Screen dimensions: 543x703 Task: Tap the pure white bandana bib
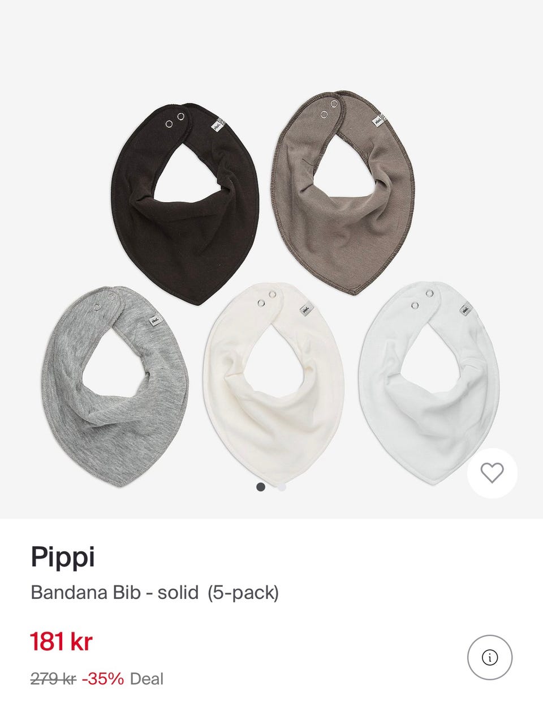click(x=429, y=383)
